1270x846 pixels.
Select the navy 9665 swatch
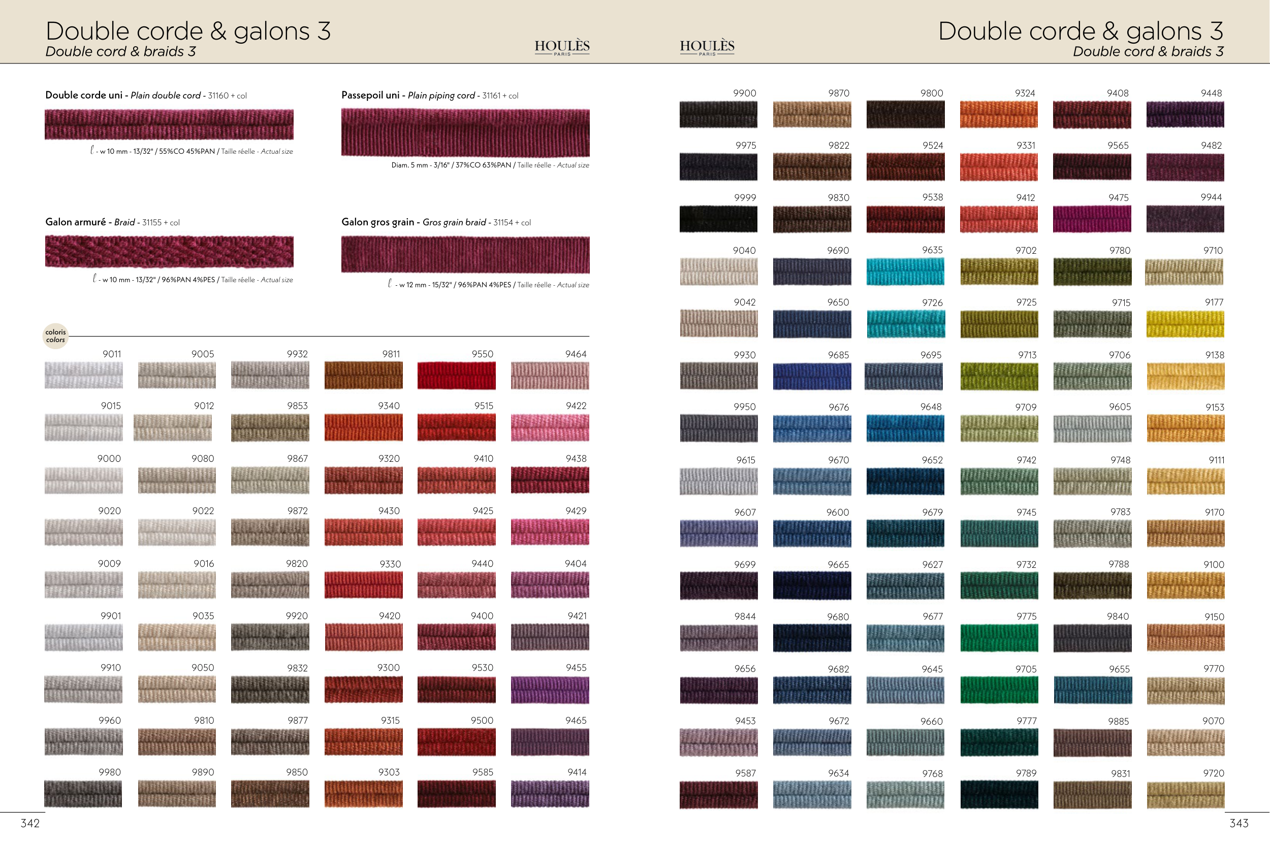[x=812, y=586]
